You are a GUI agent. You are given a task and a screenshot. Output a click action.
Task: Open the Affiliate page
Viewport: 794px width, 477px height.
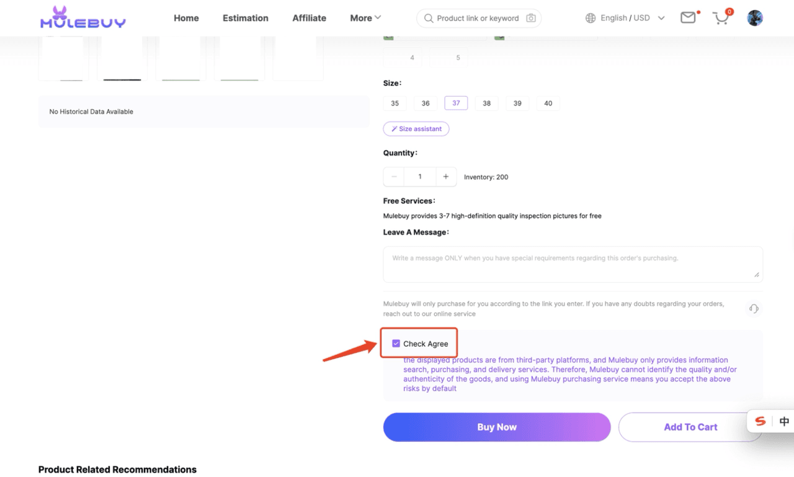tap(309, 18)
